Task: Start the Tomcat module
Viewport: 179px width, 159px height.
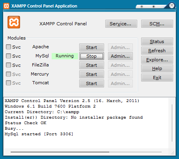Action: point(91,83)
